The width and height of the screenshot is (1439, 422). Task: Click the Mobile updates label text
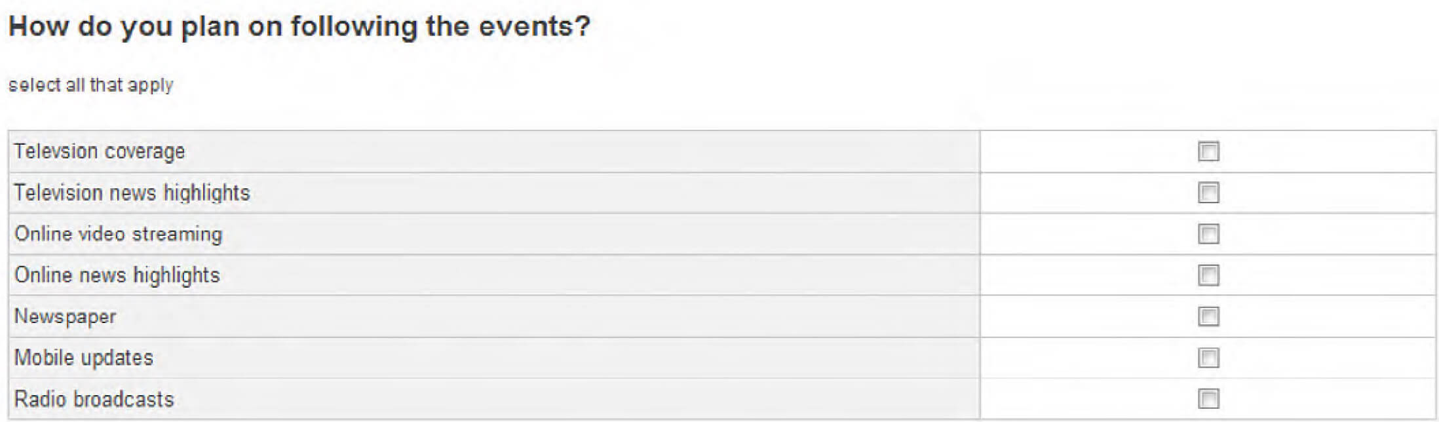point(83,358)
